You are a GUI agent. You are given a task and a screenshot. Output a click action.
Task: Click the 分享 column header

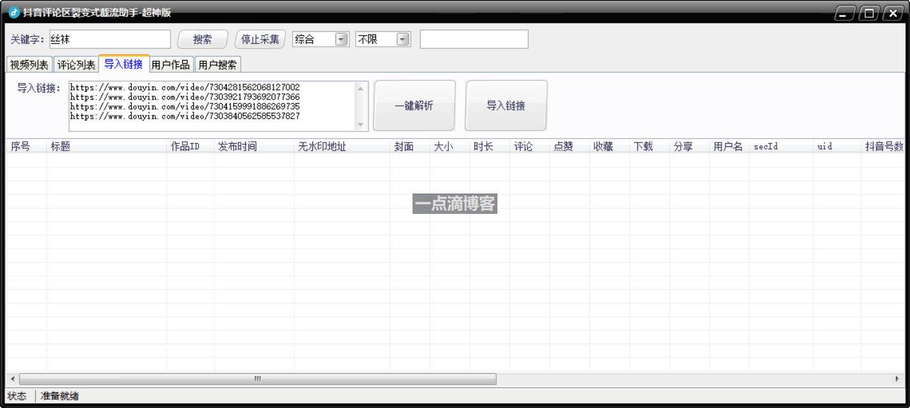point(689,146)
